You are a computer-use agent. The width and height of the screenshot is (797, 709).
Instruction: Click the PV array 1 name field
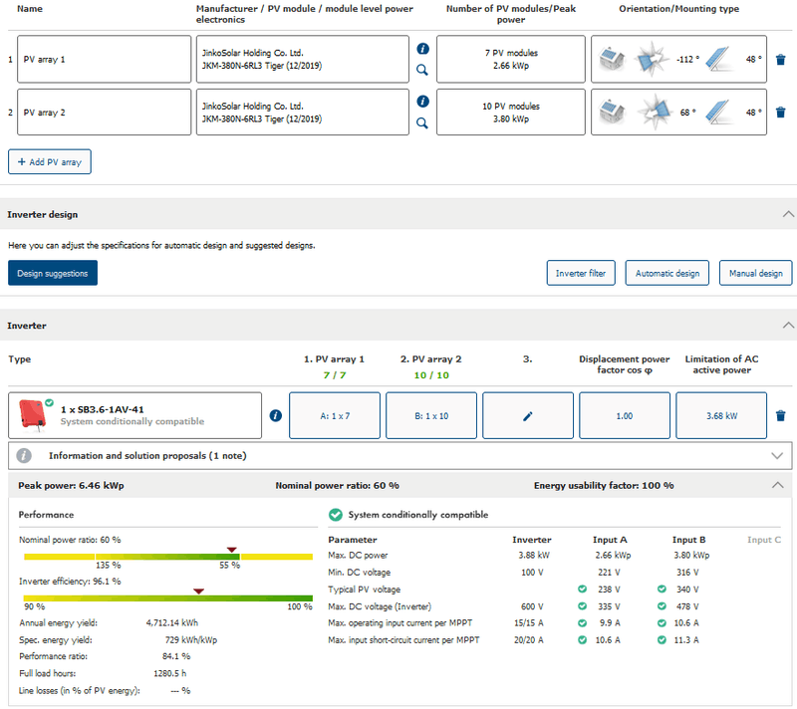(104, 60)
